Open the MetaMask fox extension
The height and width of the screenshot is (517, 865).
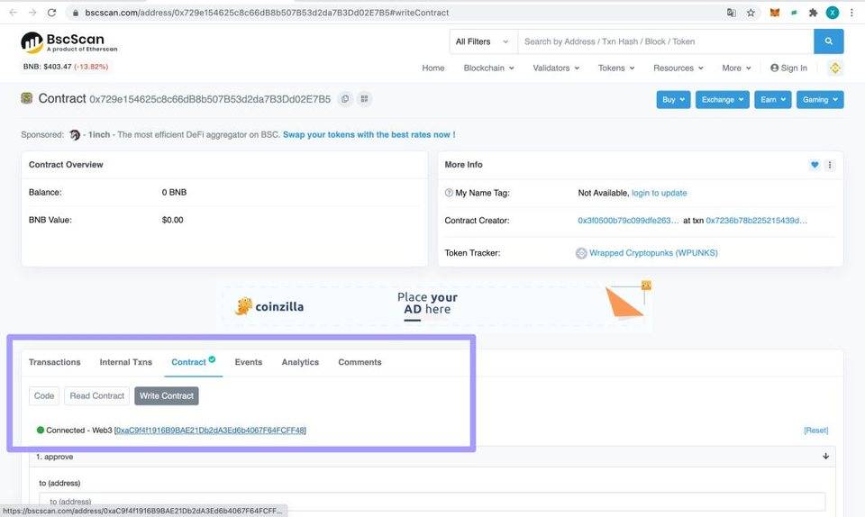775,12
